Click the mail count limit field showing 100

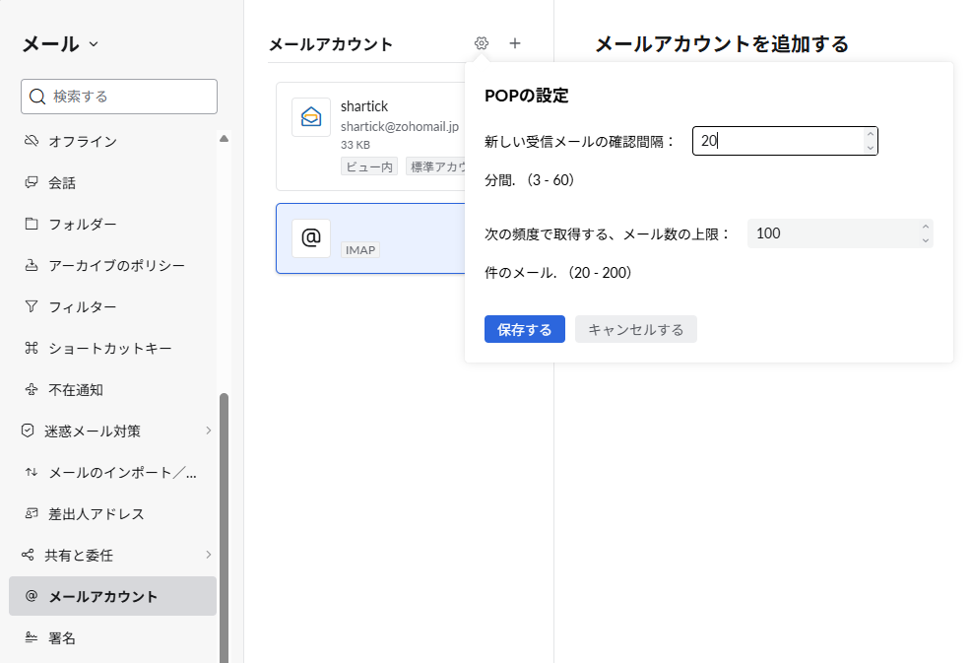[x=832, y=233]
